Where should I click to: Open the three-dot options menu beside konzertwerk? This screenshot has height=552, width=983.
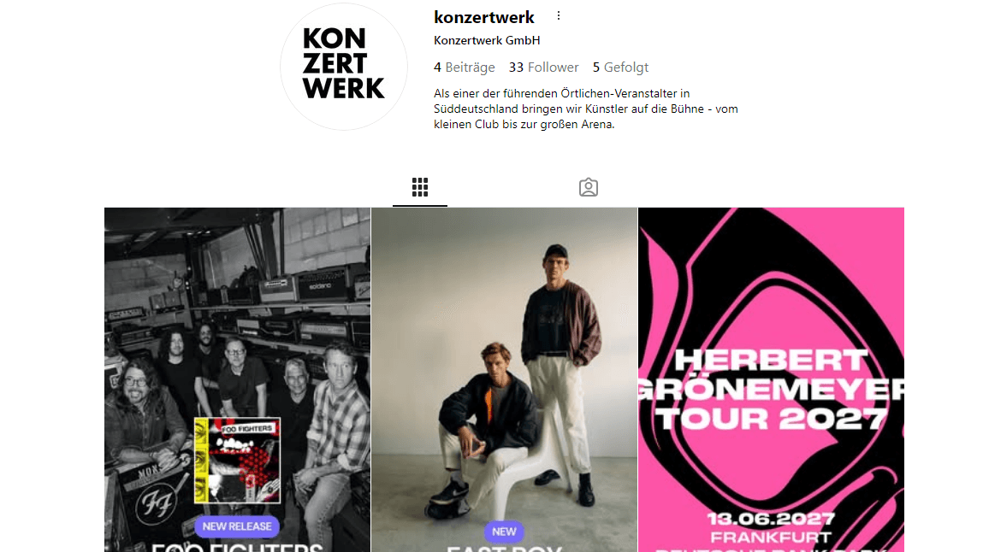coord(558,16)
